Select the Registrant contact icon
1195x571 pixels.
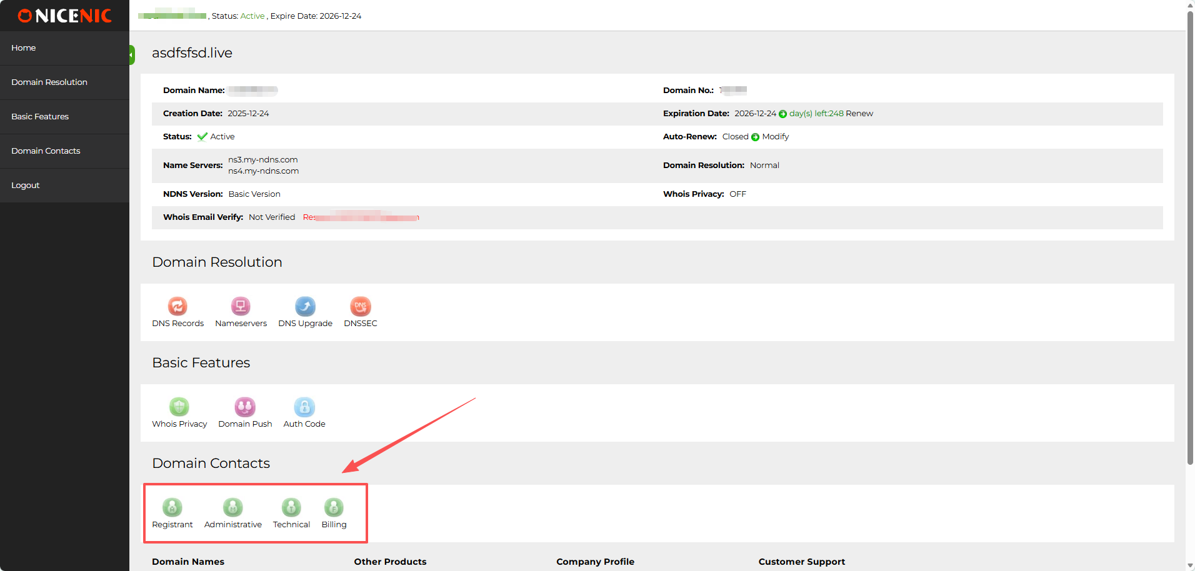(x=172, y=508)
